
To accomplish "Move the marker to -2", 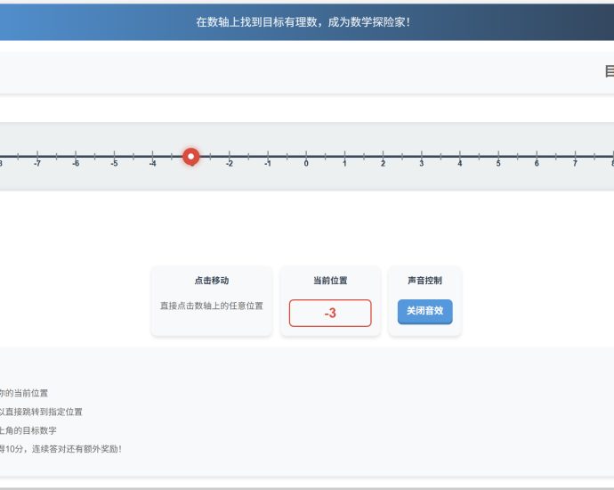I will (230, 157).
